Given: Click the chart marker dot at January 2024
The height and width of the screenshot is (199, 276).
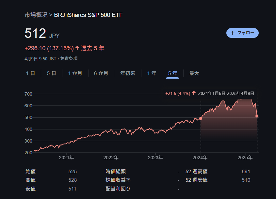Looking at the screenshot, I should click(201, 118).
